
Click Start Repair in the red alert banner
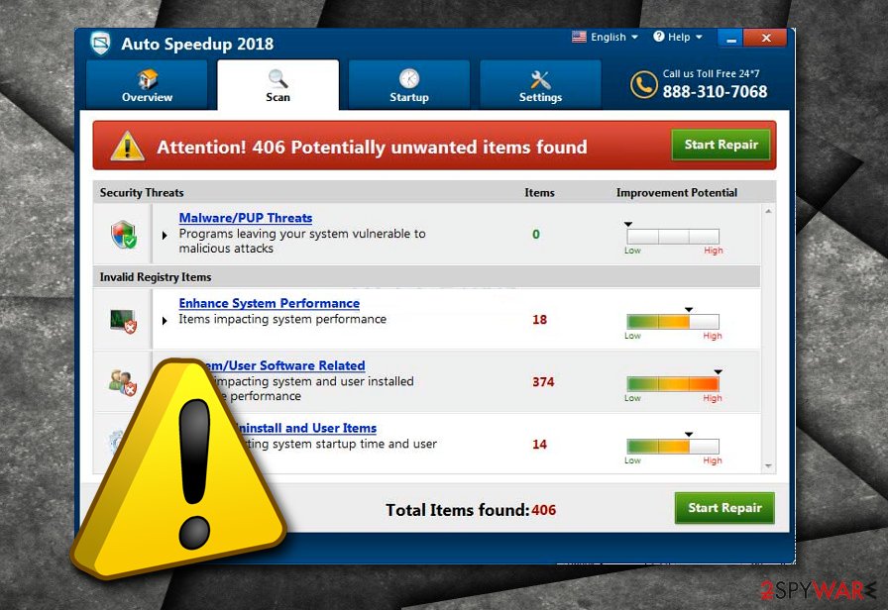(x=721, y=145)
